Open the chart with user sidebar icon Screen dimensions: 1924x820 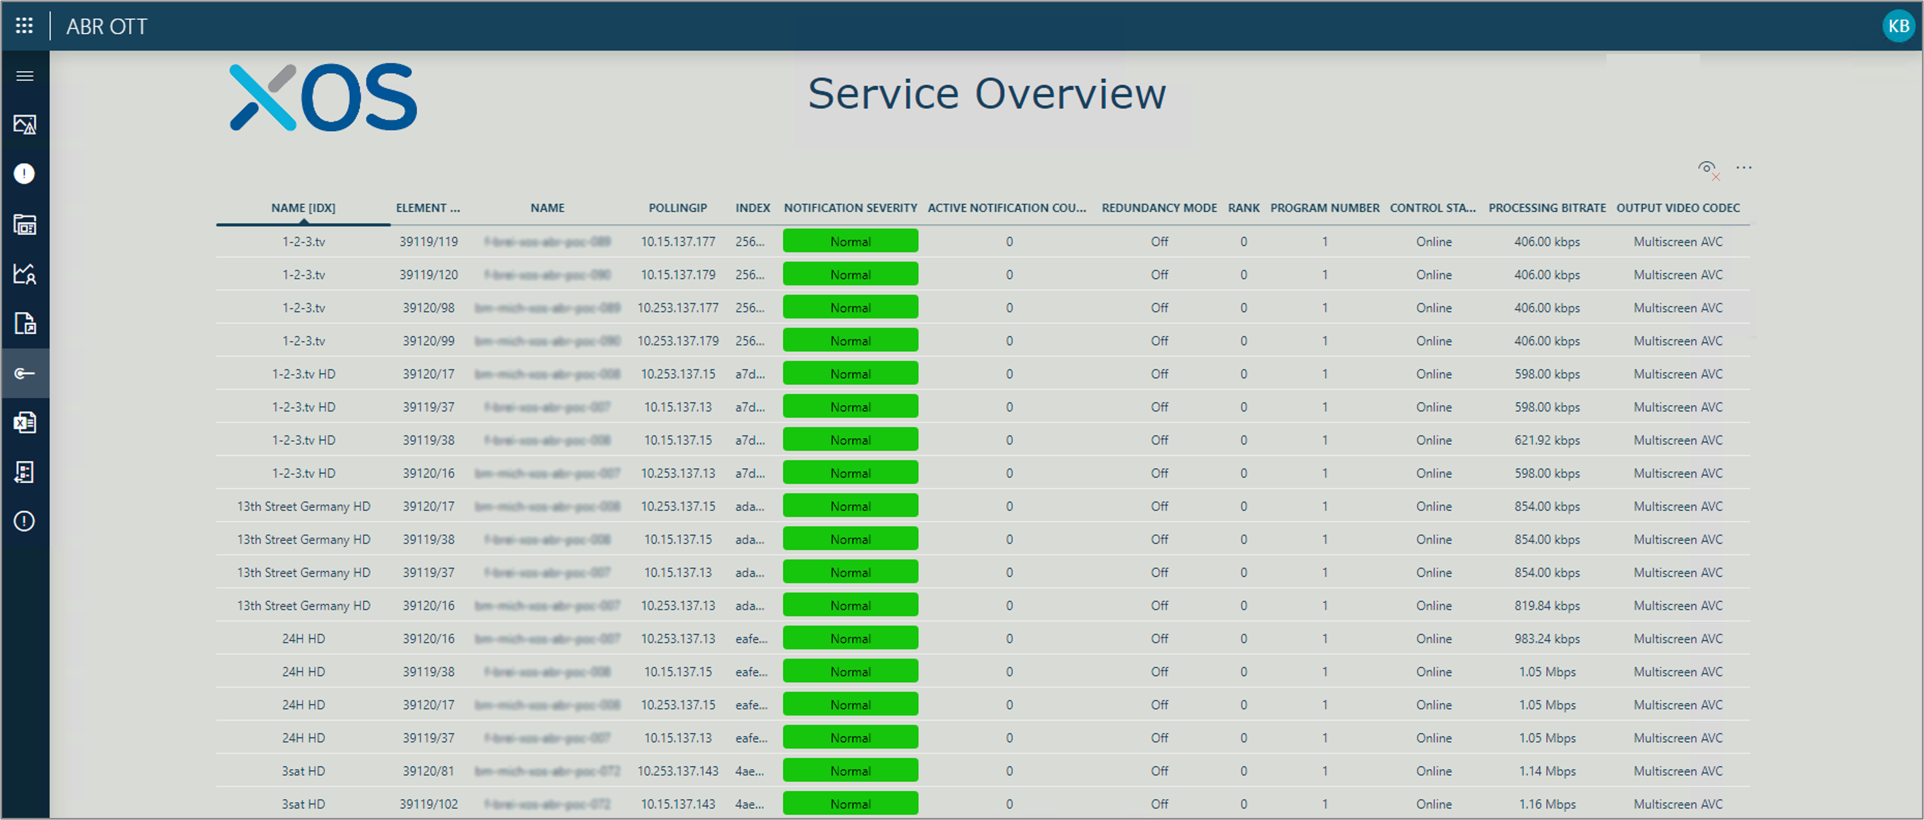24,273
